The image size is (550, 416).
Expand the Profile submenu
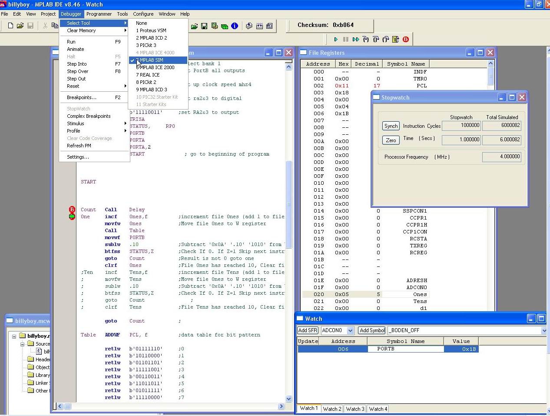(x=95, y=131)
